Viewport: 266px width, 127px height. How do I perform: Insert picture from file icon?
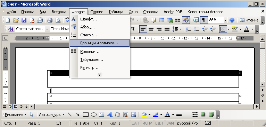134,115
